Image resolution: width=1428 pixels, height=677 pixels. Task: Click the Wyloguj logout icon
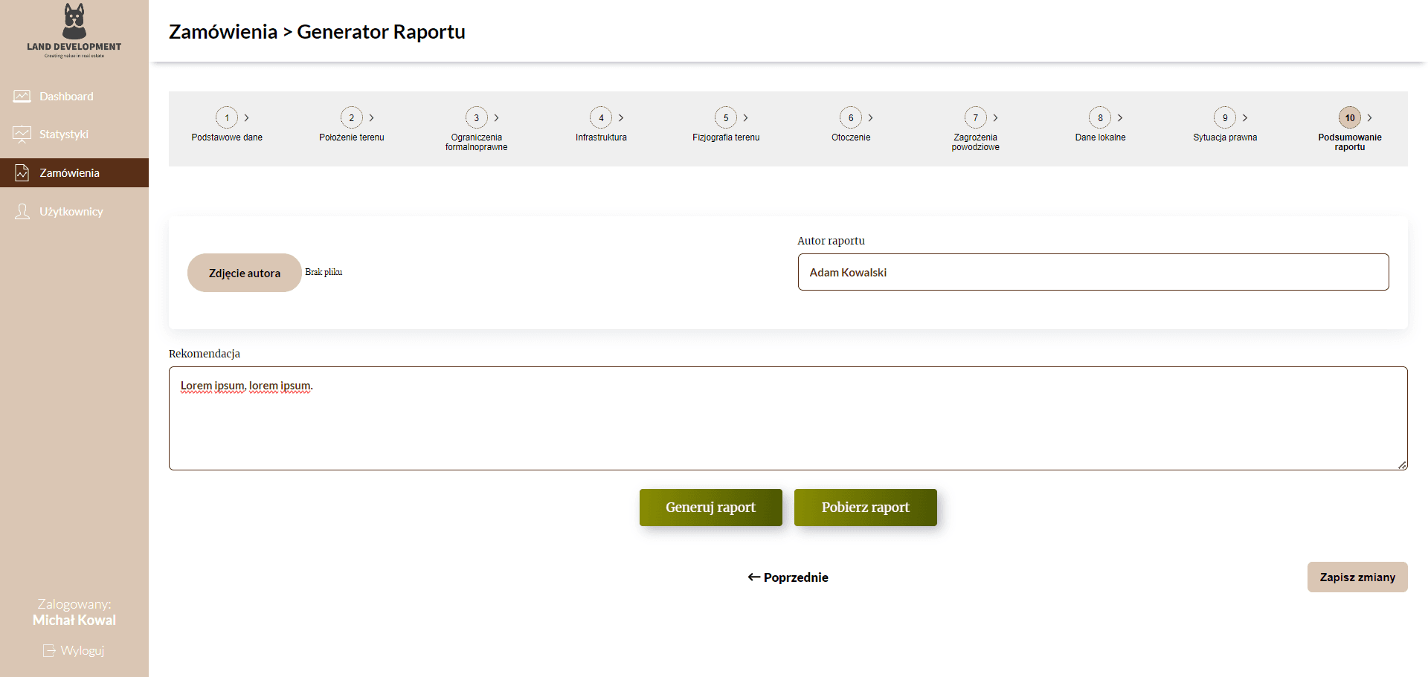[49, 651]
